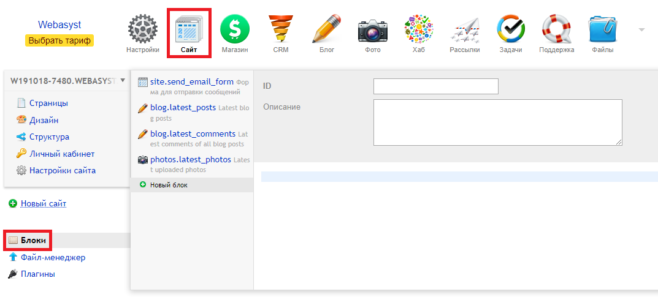
Task: Click the Новый сайт link
Action: tap(44, 204)
